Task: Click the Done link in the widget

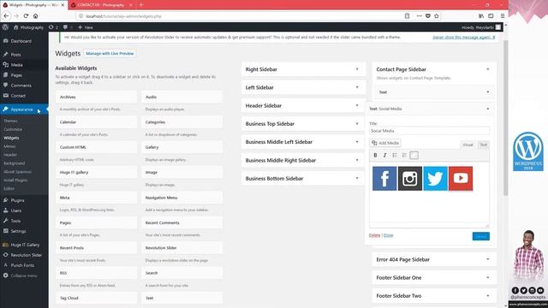Action: coord(388,235)
